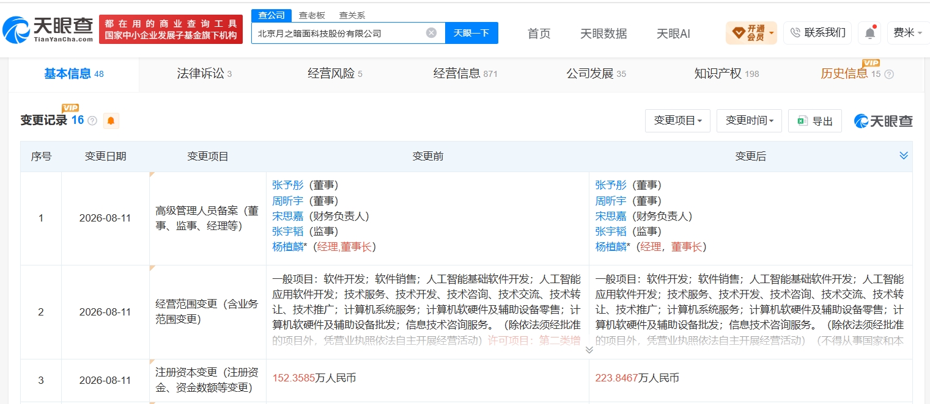Click the help question mark beside 变更记录 16
This screenshot has width=930, height=404.
coord(92,121)
